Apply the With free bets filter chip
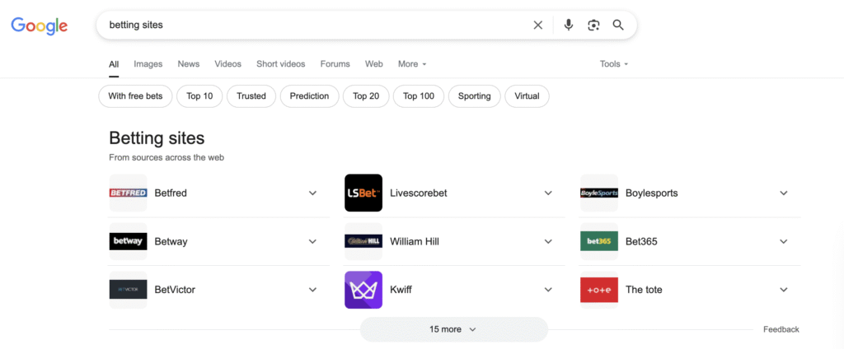The width and height of the screenshot is (844, 349). (136, 96)
